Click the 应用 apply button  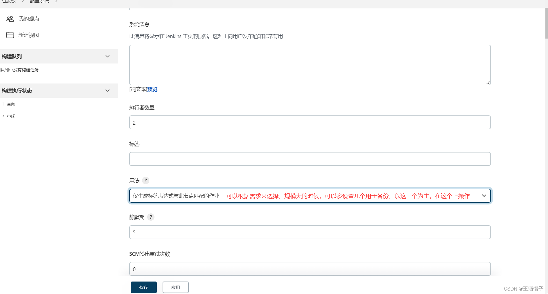point(176,287)
